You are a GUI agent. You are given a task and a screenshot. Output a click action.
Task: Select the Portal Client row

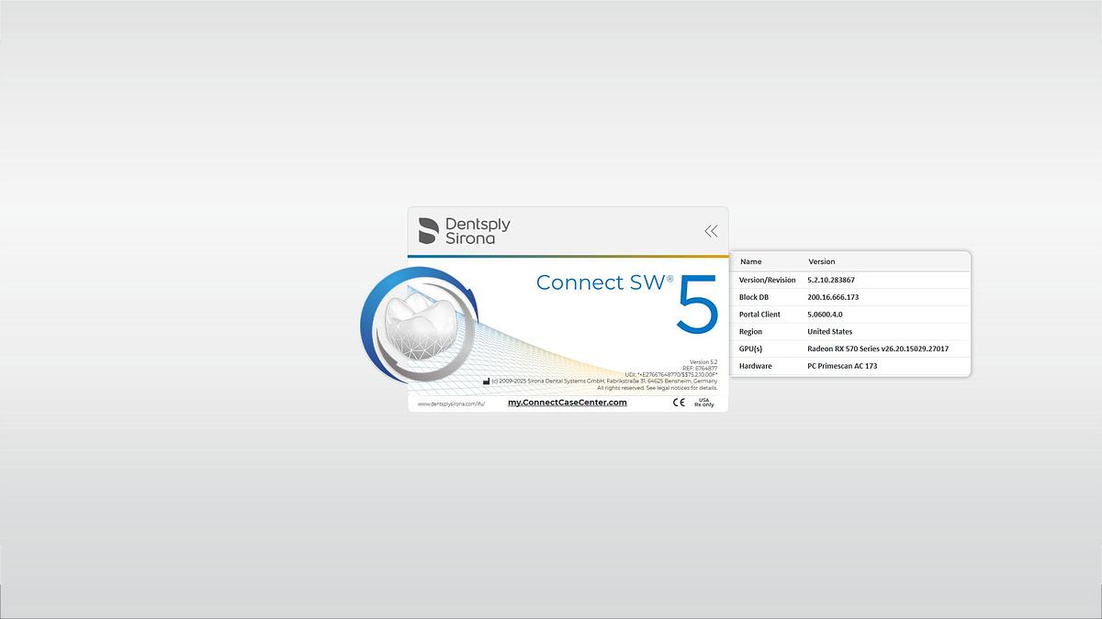(849, 315)
